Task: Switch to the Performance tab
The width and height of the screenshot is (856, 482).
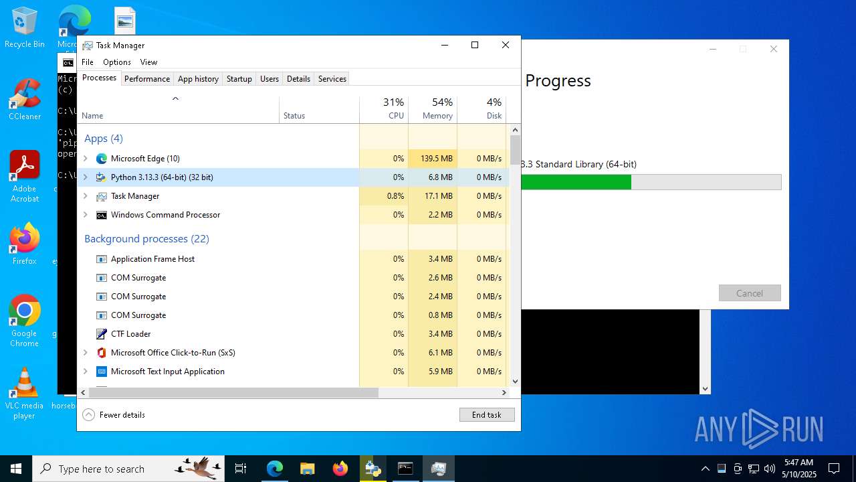Action: 147,79
